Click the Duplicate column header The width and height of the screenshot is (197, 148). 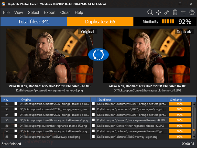click(132, 100)
